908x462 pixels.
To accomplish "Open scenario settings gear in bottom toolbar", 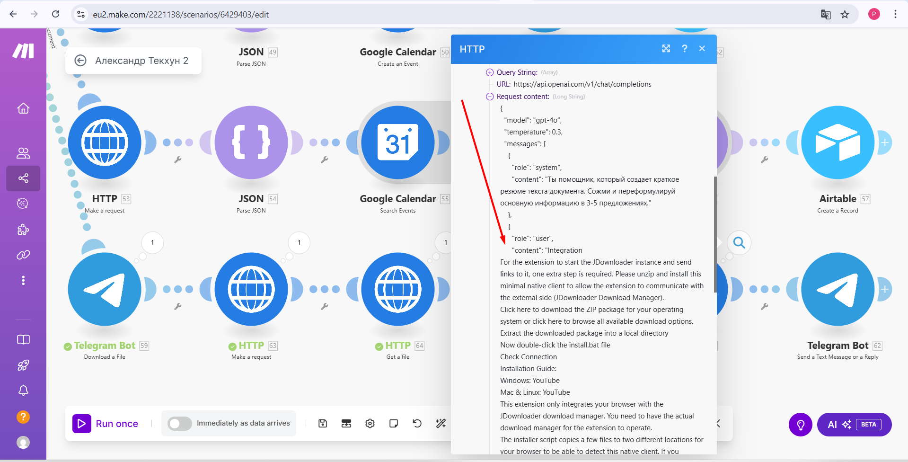I will click(x=370, y=424).
